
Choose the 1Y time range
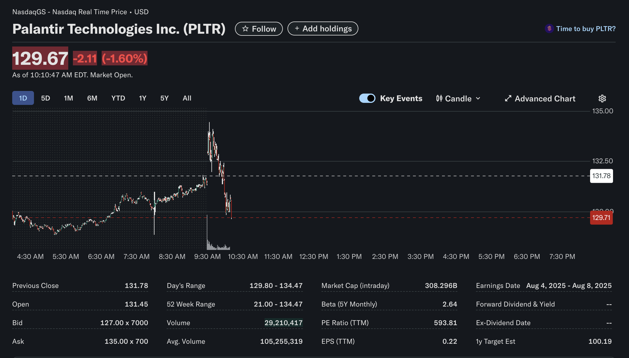pos(143,98)
